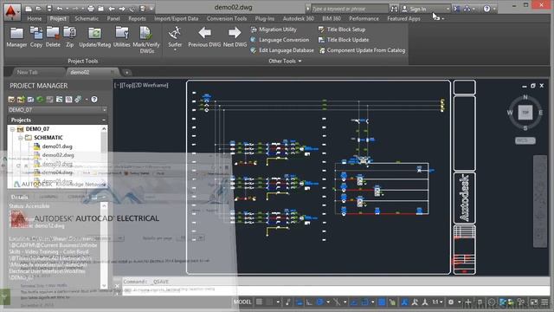Toggle polar tracking in status bar
The image size is (554, 312).
[x=319, y=302]
